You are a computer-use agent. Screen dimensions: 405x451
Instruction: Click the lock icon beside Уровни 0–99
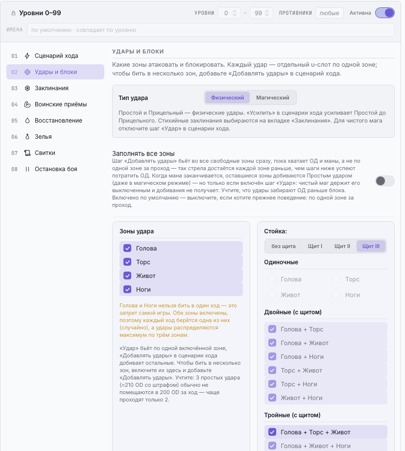(x=13, y=13)
